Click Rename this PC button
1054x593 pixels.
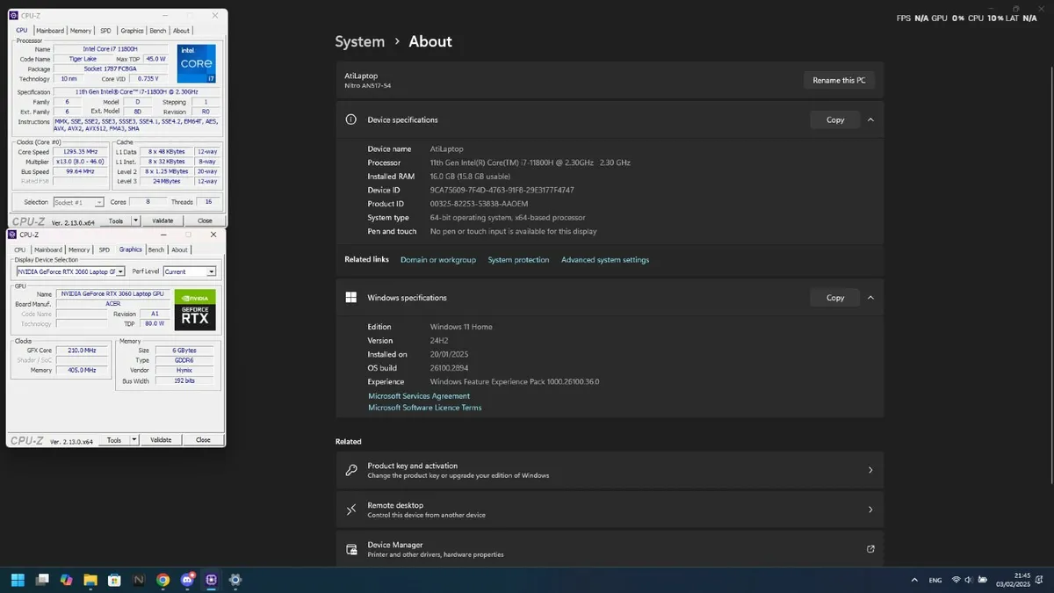[x=839, y=80]
